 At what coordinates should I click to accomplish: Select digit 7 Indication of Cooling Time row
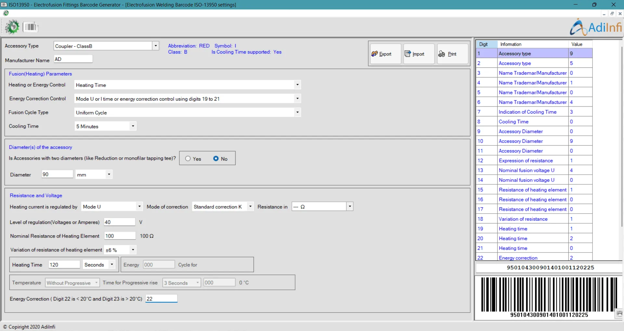[x=534, y=112]
